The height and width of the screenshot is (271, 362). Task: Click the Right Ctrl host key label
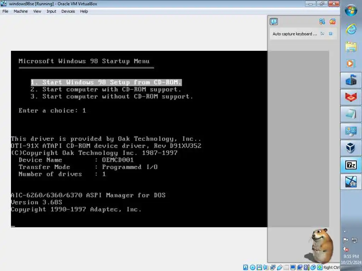point(331,267)
